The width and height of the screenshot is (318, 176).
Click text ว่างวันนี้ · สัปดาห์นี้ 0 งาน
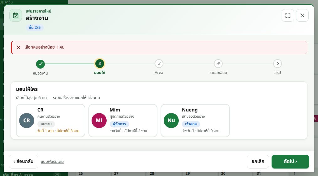point(201,131)
